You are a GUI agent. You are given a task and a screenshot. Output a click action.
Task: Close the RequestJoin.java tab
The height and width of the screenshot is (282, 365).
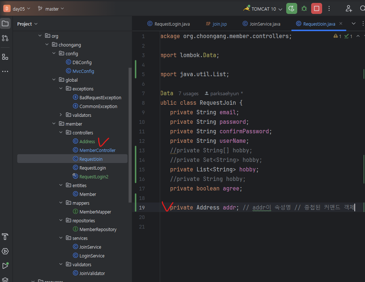tap(341, 23)
